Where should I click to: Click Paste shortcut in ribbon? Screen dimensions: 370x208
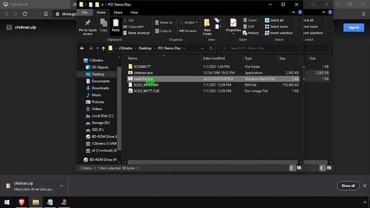tap(136, 33)
